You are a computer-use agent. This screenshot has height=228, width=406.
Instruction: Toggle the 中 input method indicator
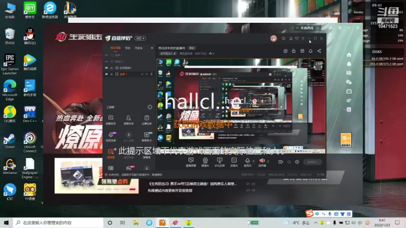[317, 214]
